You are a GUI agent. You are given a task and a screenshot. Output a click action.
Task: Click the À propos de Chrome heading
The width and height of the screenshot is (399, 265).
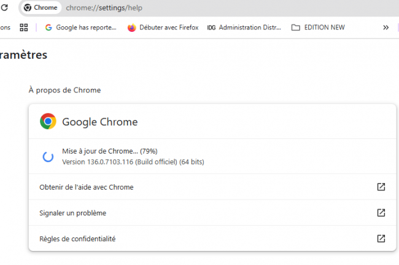point(64,90)
